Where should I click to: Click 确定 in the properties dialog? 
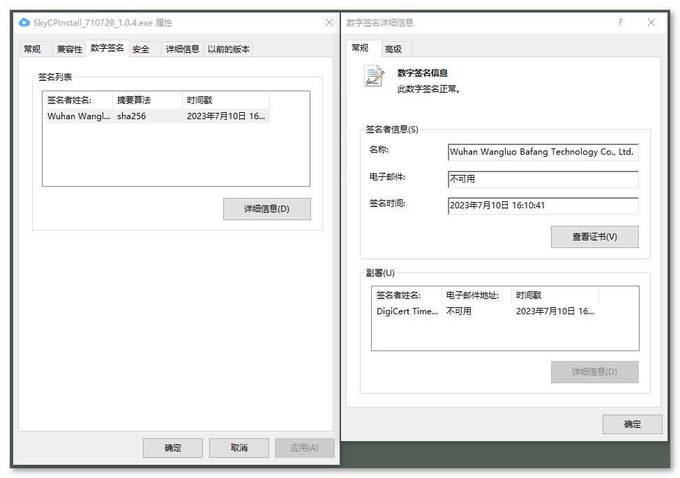[172, 447]
